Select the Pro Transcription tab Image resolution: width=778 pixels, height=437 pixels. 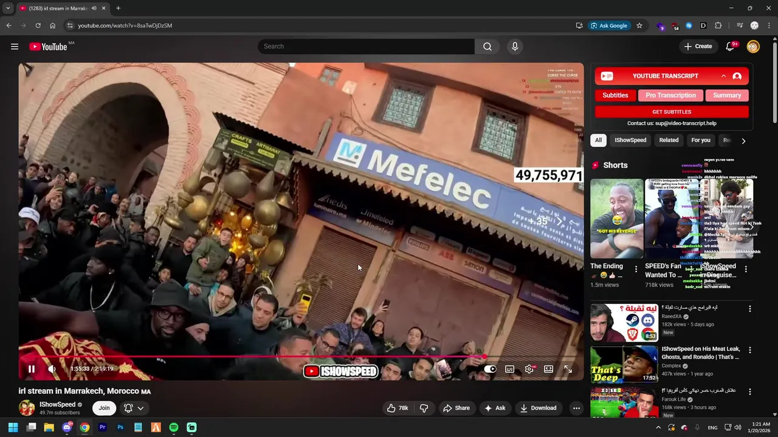[670, 95]
